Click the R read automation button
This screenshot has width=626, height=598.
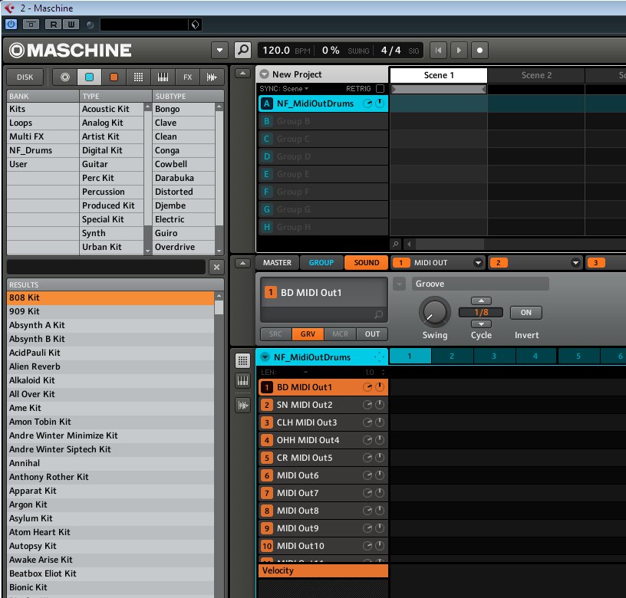pyautogui.click(x=53, y=25)
